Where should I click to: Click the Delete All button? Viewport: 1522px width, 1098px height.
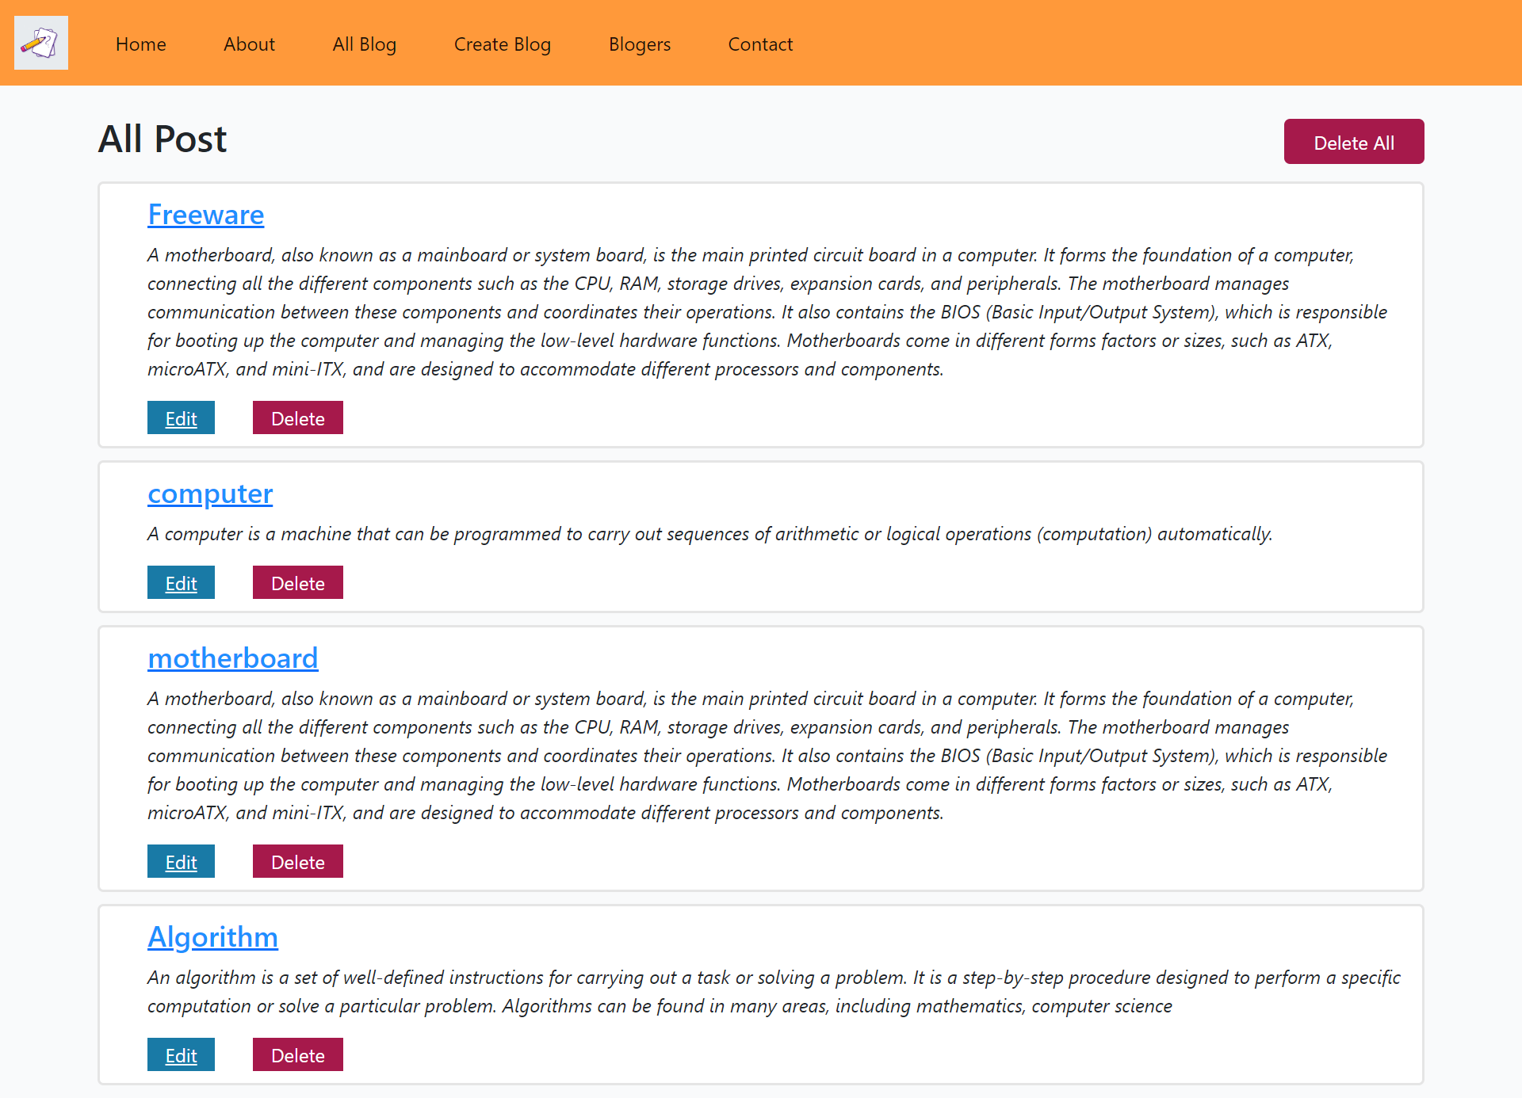(x=1354, y=142)
